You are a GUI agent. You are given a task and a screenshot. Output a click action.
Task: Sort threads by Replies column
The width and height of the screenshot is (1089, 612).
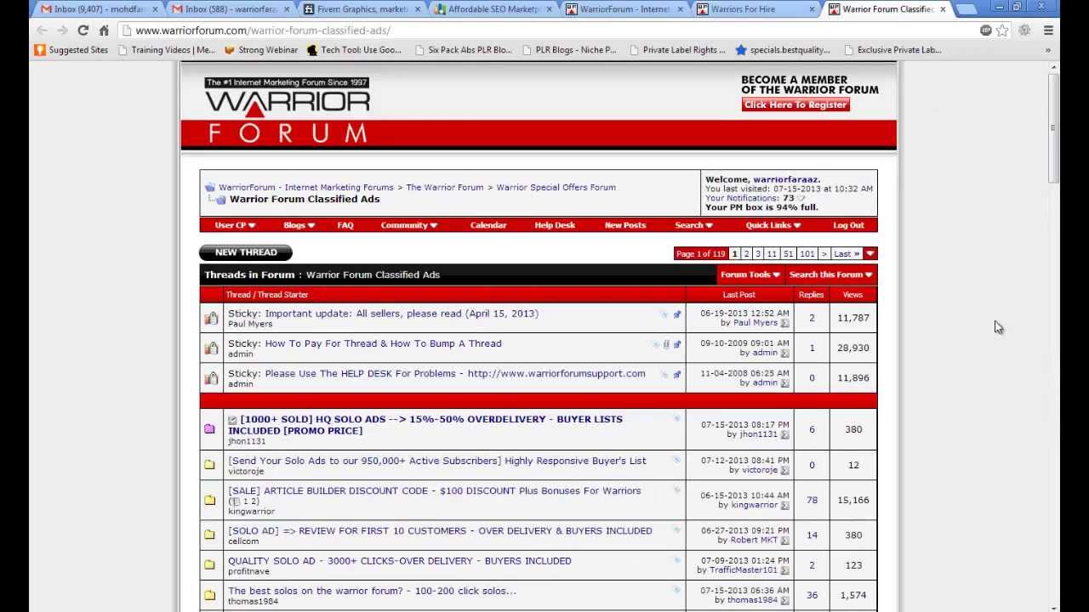(x=811, y=295)
